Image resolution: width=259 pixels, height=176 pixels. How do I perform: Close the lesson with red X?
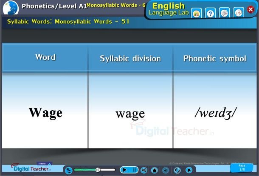pos(251,9)
